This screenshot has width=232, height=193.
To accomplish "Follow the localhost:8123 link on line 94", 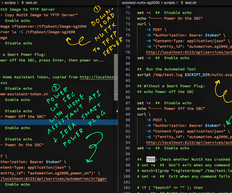I will click(x=189, y=142).
